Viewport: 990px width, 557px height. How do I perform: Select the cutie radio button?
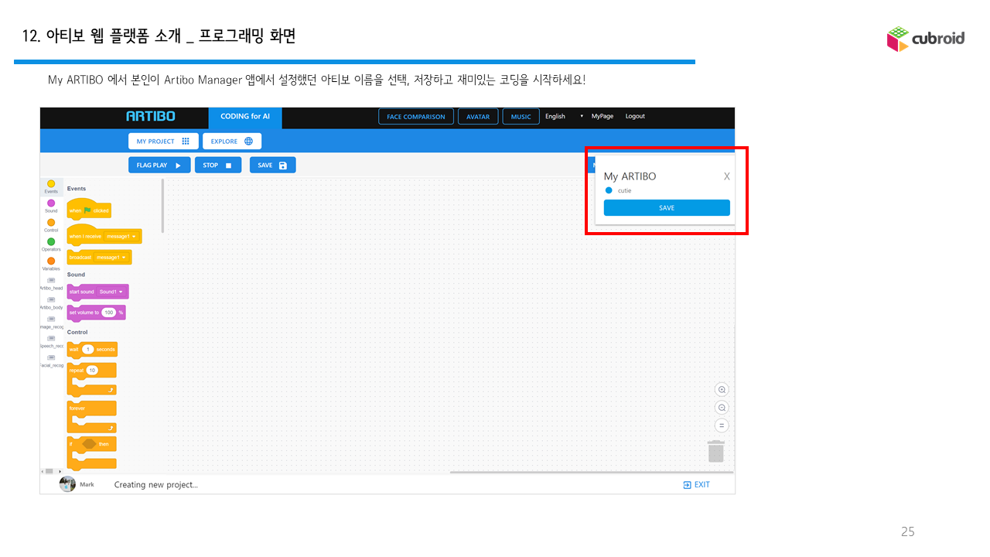coord(609,190)
